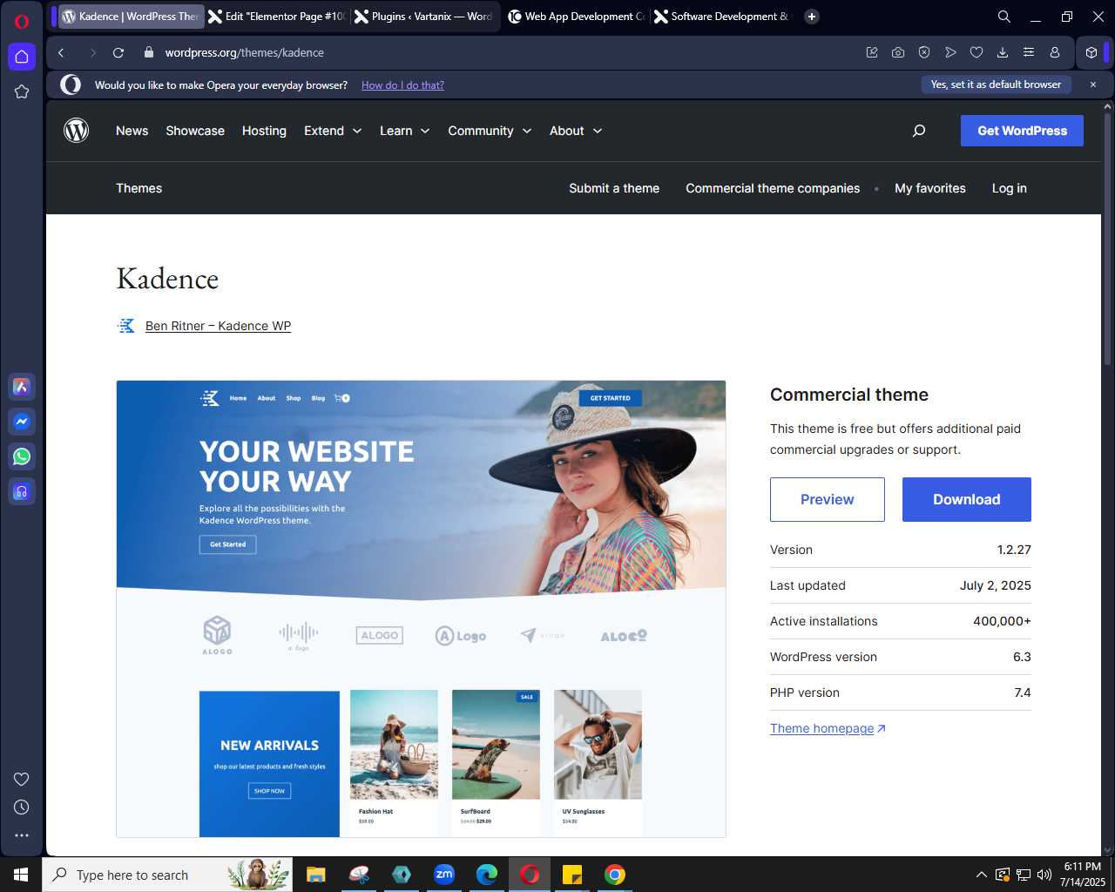Switch to Plugins Vartanix tab
The width and height of the screenshot is (1115, 892).
pyautogui.click(x=423, y=17)
